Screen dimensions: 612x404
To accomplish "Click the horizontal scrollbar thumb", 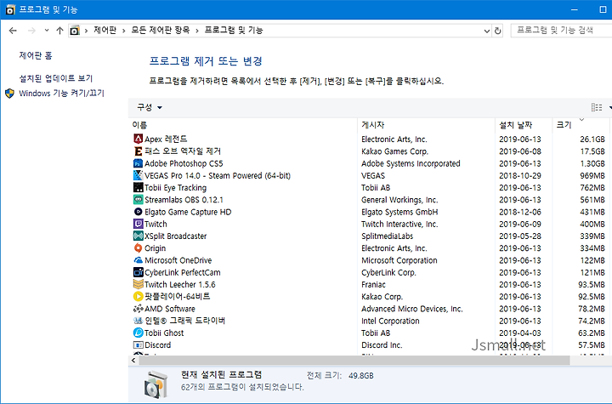I will tap(354, 361).
